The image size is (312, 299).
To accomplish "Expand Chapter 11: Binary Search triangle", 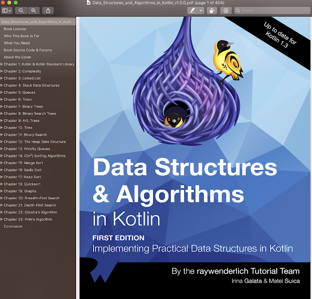I will tap(1, 135).
